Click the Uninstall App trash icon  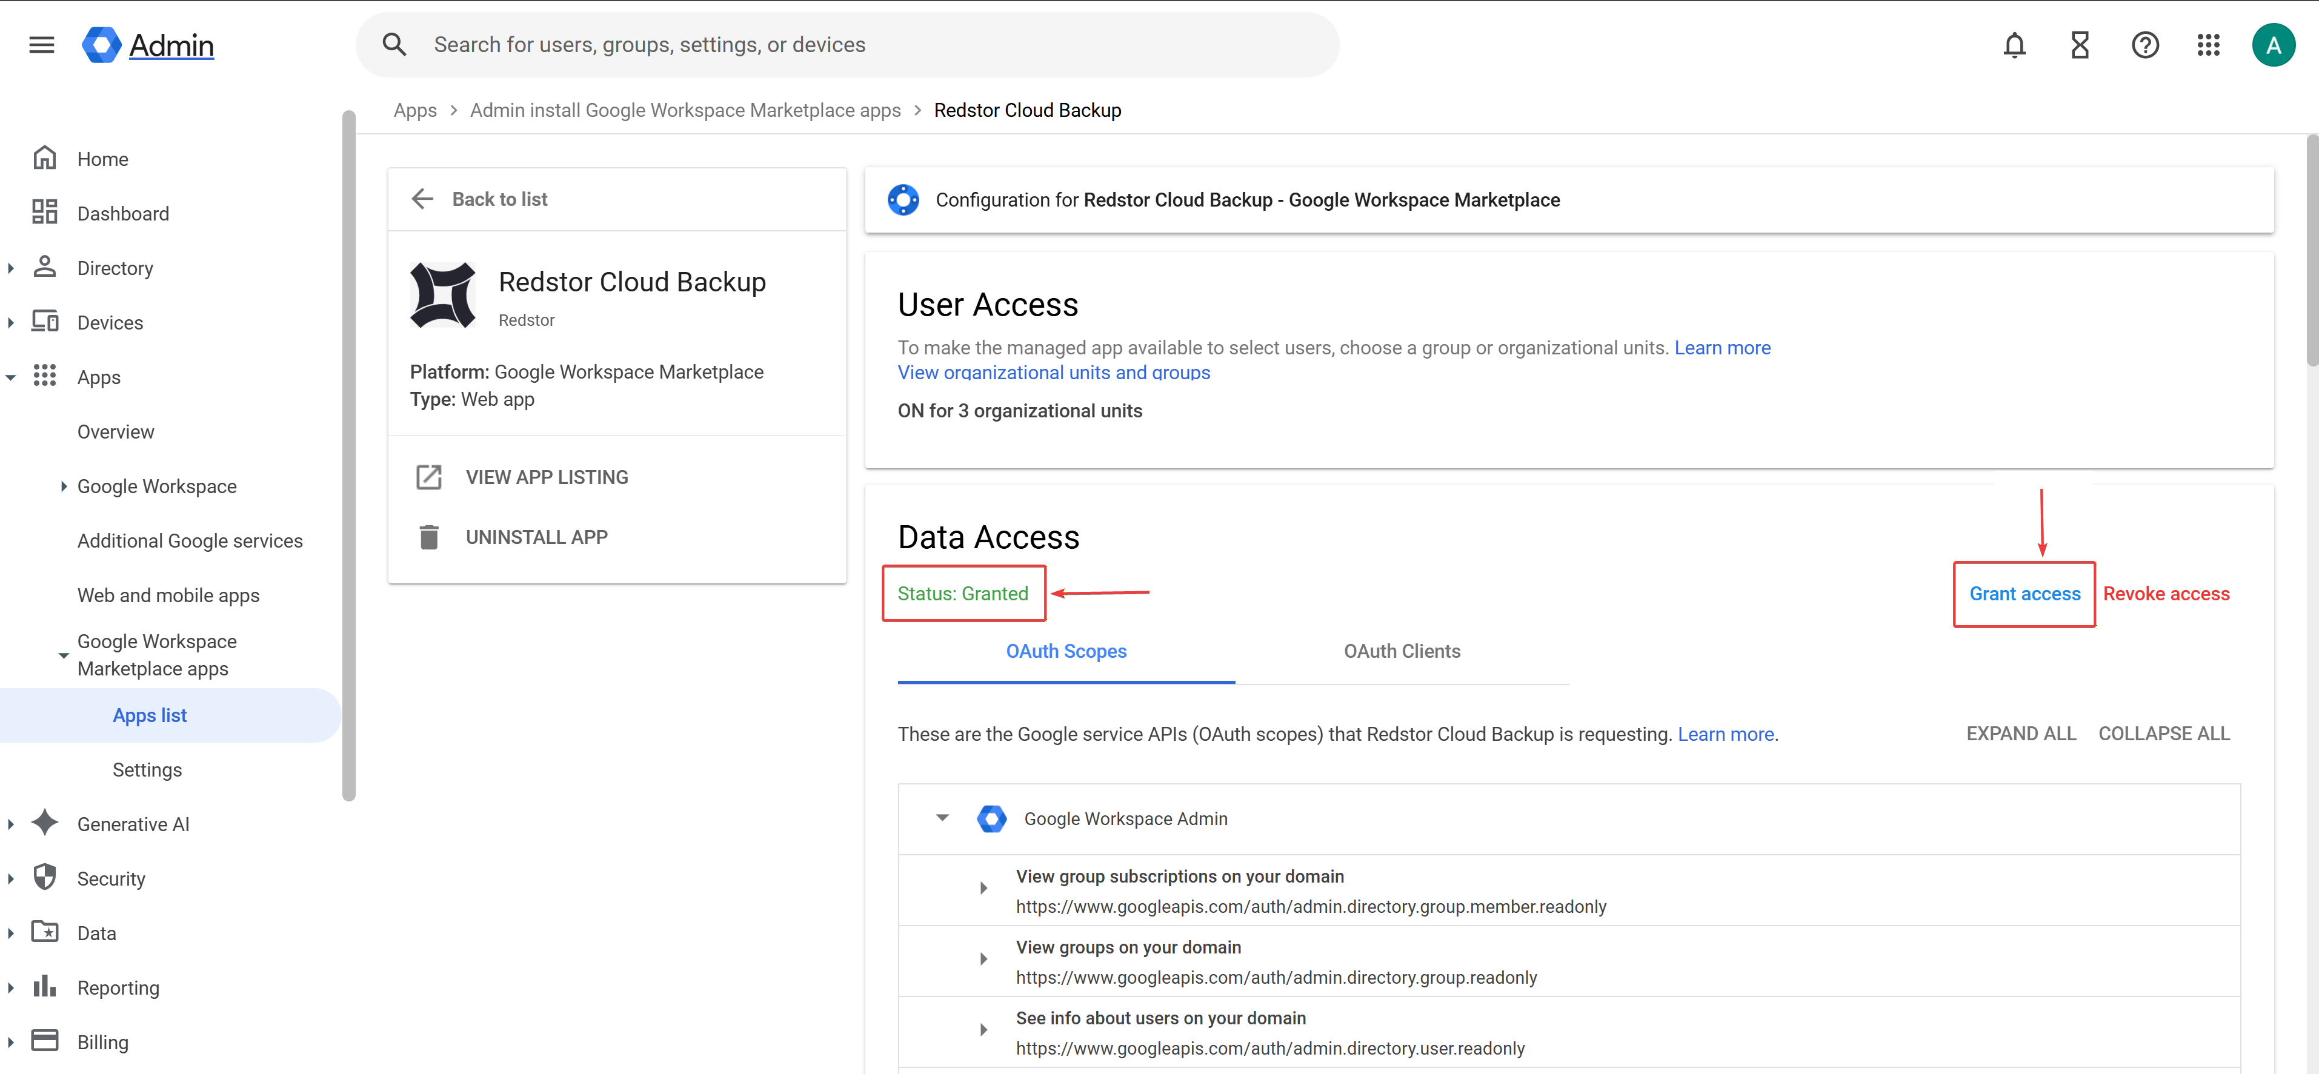click(428, 537)
